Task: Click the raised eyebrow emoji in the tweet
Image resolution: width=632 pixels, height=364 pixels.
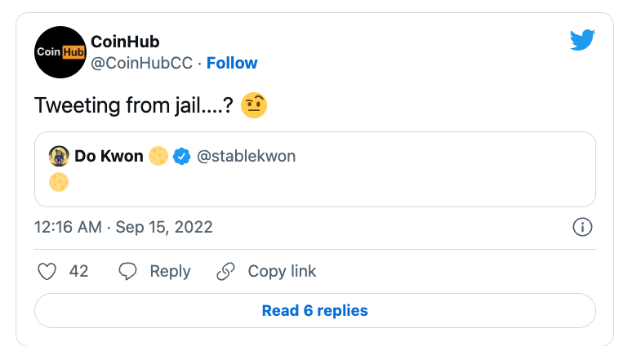Action: (254, 105)
